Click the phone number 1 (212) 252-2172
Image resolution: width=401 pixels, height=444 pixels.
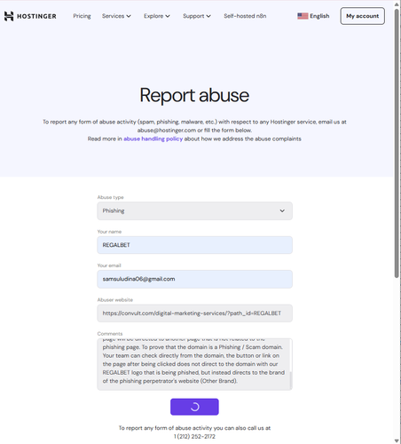pos(194,436)
